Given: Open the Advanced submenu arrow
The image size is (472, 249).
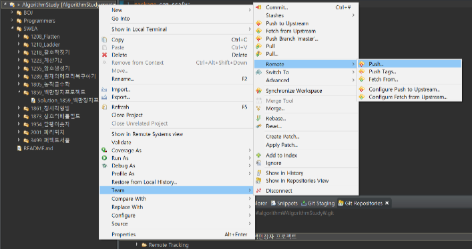Looking at the screenshot, I should pyautogui.click(x=353, y=80).
